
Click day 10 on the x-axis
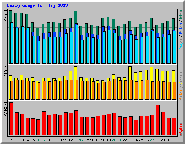pyautogui.click(x=60, y=140)
